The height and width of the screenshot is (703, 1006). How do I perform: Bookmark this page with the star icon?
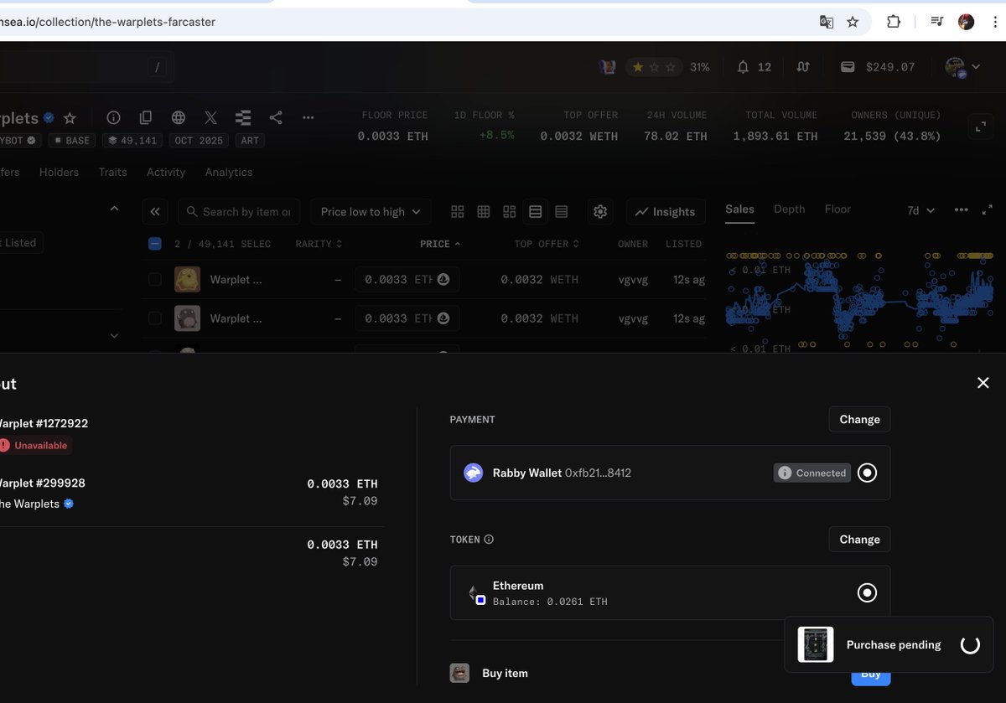(853, 22)
